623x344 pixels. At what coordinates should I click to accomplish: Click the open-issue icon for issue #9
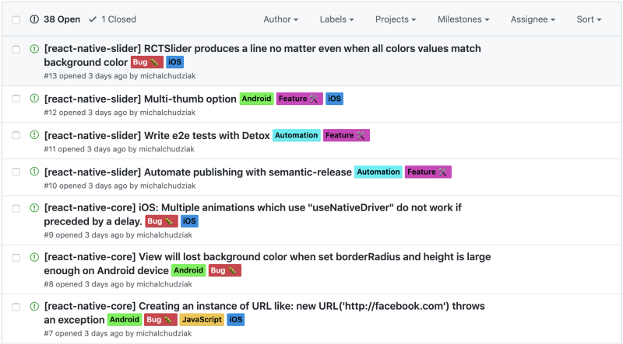tap(34, 207)
